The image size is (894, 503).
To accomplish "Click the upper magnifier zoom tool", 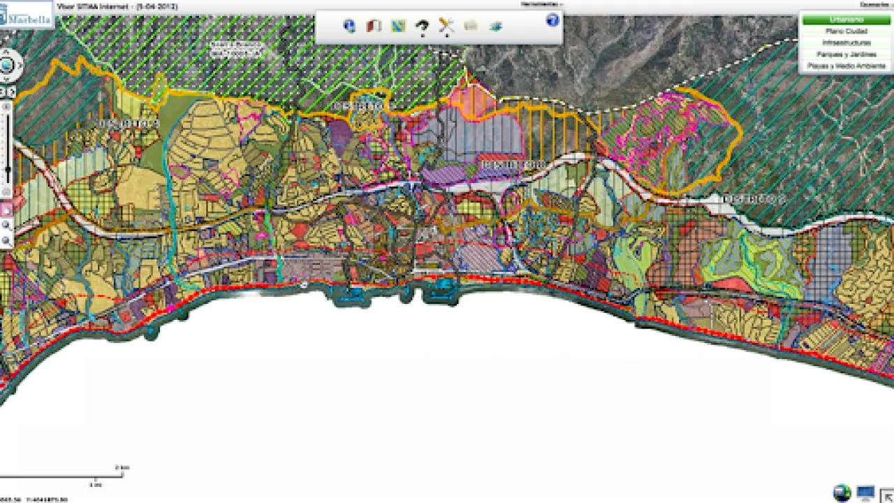I will tap(6, 225).
